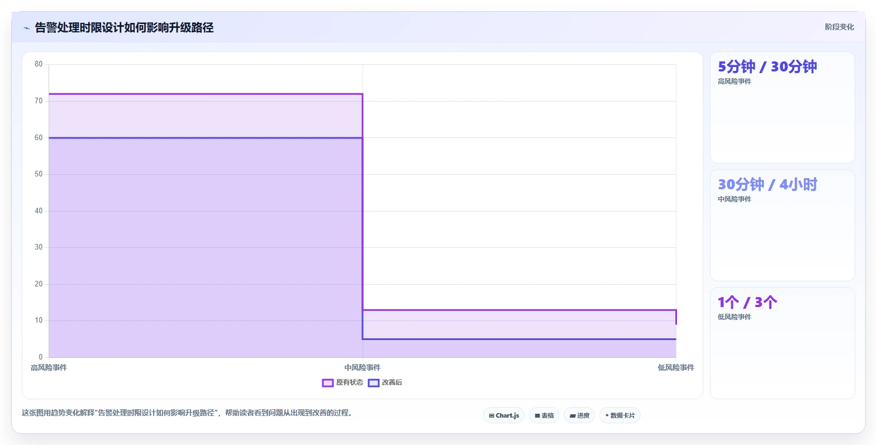Click the 原有状态 purple legend swatch
The width and height of the screenshot is (877, 445).
point(328,382)
